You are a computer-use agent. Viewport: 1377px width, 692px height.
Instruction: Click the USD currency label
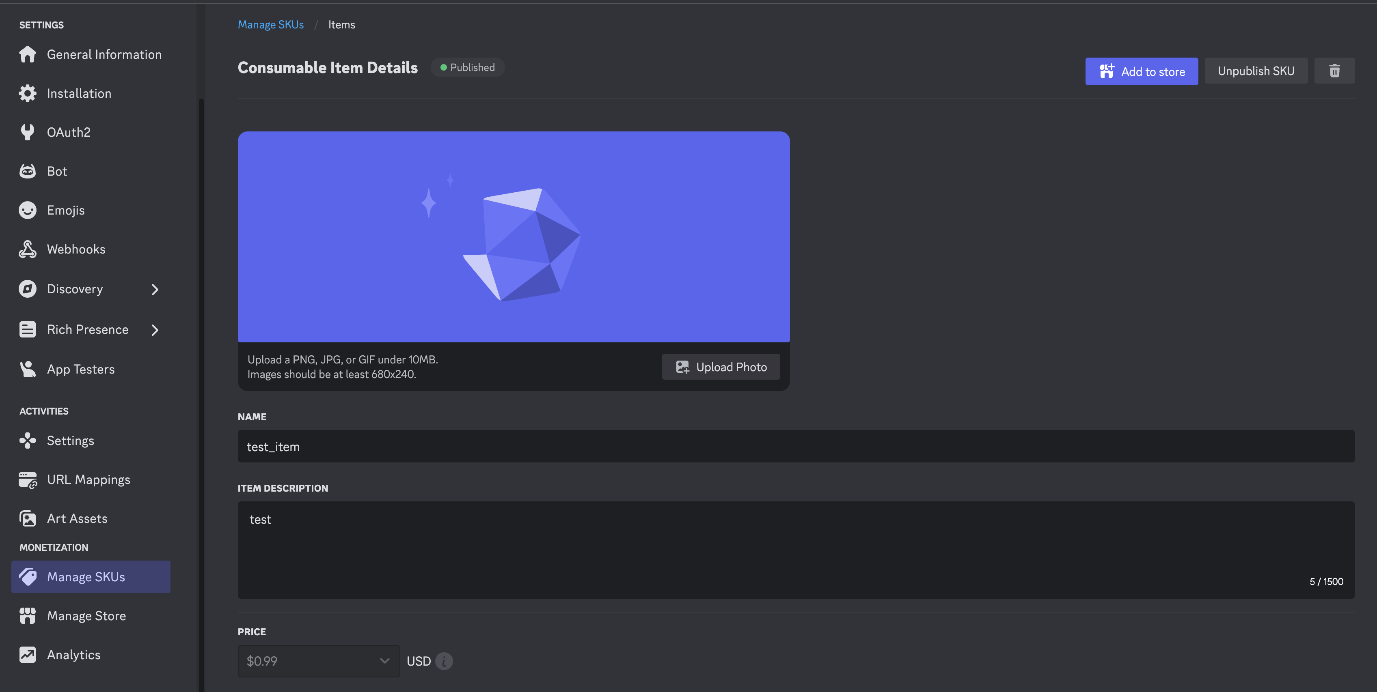(x=419, y=661)
